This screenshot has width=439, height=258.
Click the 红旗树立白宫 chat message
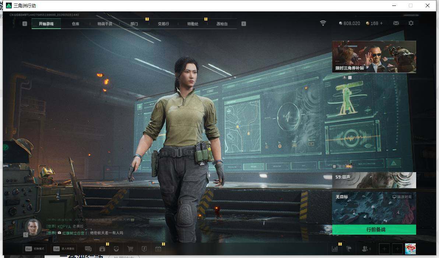coord(85,233)
